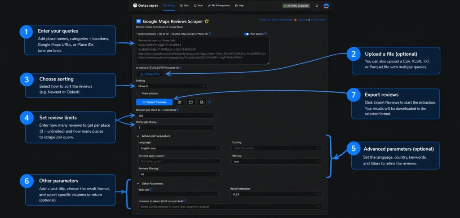Click the Task title input field

[x=178, y=194]
